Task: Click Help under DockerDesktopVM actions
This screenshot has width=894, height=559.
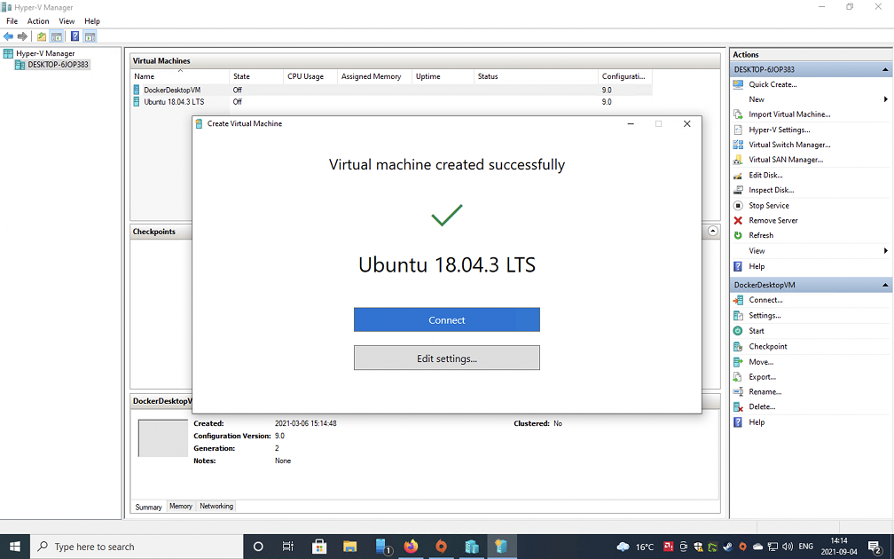Action: tap(756, 422)
